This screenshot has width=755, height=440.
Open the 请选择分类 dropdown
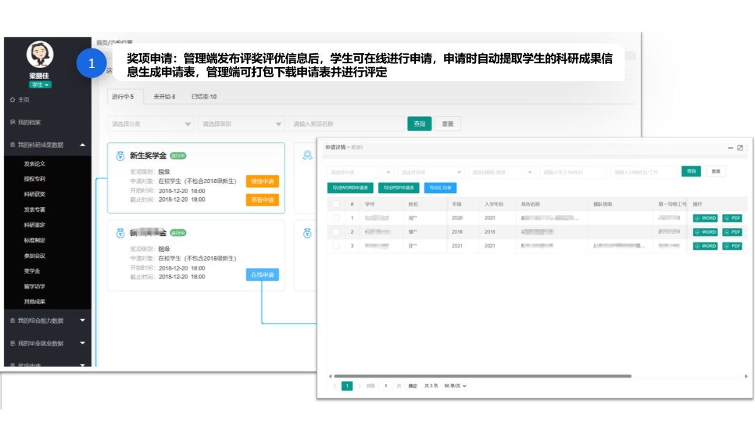151,124
